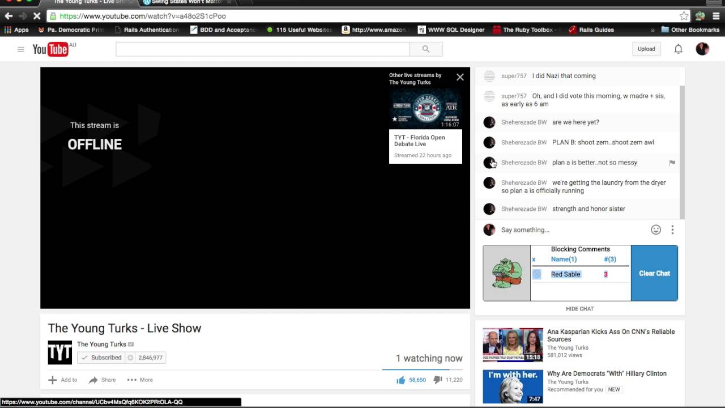Open Rails Guides bookmark
The width and height of the screenshot is (725, 408).
click(591, 29)
